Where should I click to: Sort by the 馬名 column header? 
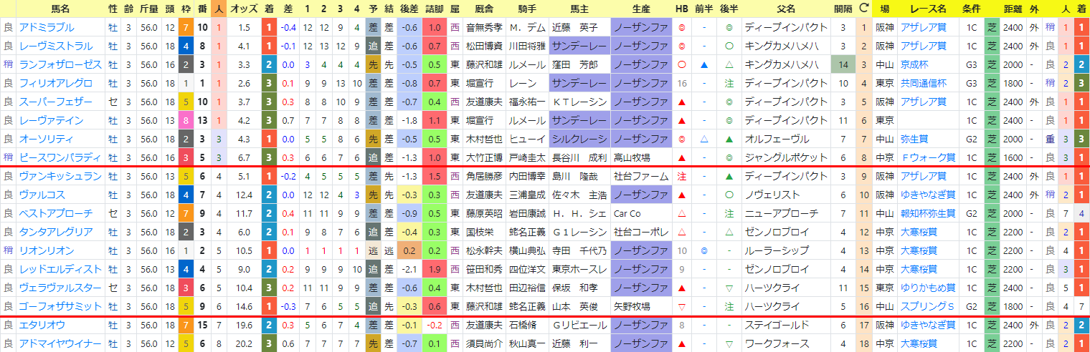(x=61, y=9)
